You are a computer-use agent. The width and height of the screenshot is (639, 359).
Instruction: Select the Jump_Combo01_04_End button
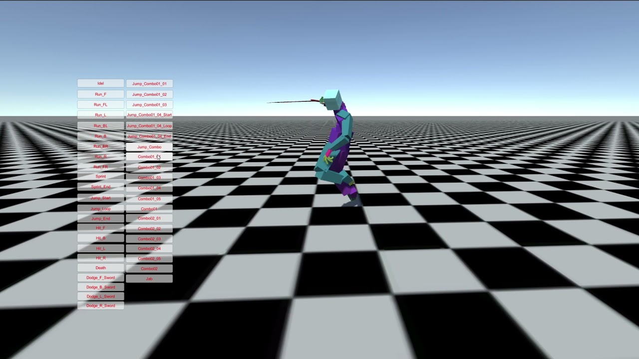(149, 136)
